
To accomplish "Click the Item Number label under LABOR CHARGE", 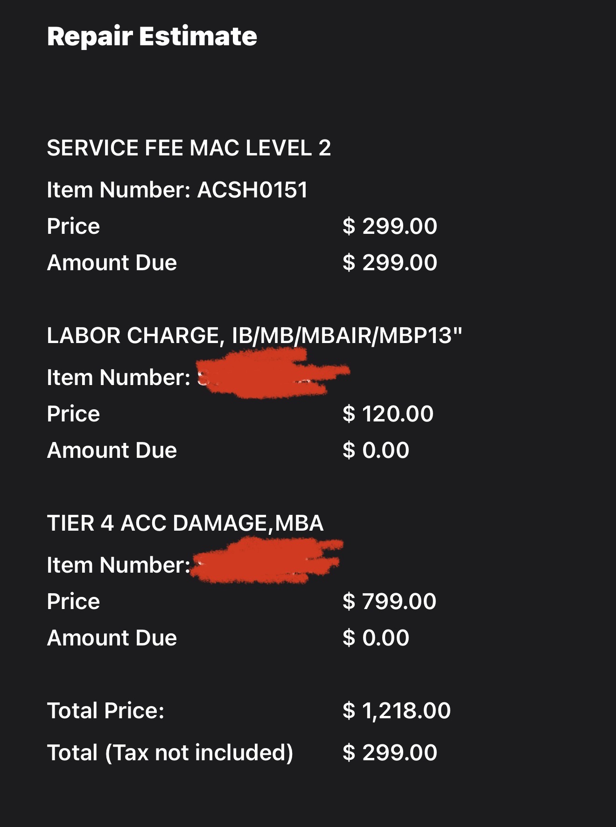I will (x=119, y=378).
